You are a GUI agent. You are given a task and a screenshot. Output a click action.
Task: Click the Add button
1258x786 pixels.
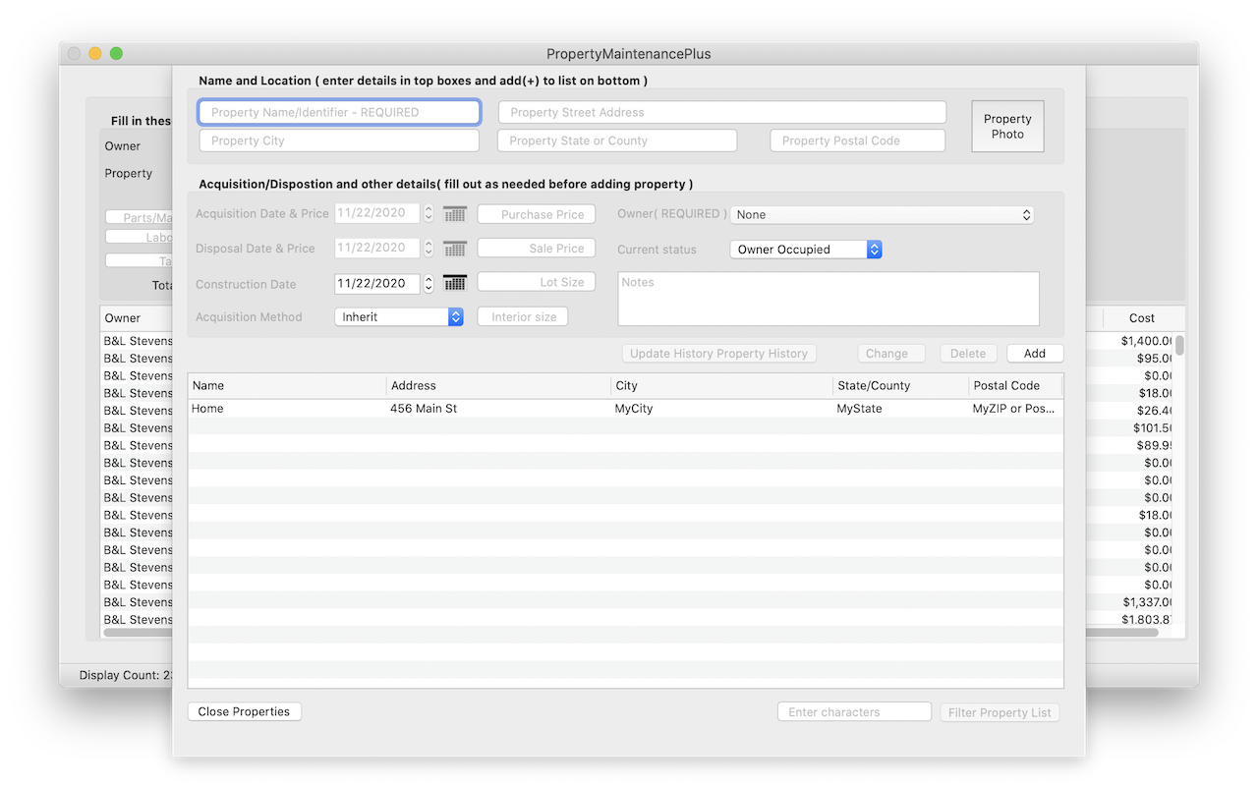(x=1034, y=354)
